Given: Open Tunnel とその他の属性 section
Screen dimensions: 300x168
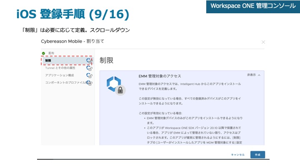Looking at the screenshot, I should click(60, 68).
